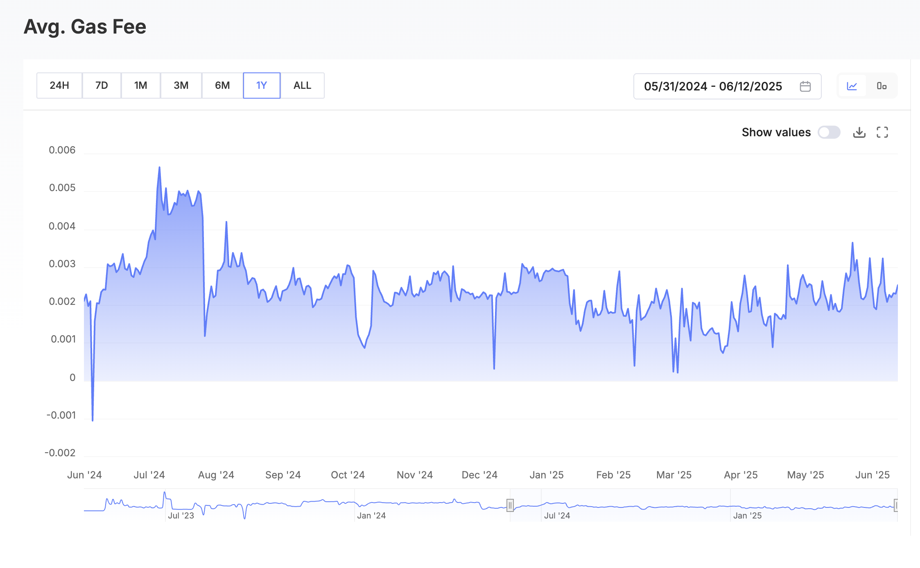Viewport: 920px width, 568px height.
Task: Select the 3M time range
Action: pyautogui.click(x=181, y=86)
